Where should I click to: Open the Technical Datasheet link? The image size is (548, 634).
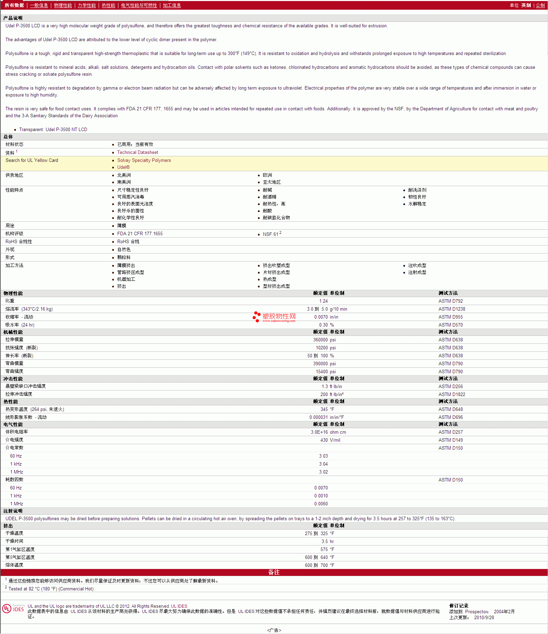(137, 153)
